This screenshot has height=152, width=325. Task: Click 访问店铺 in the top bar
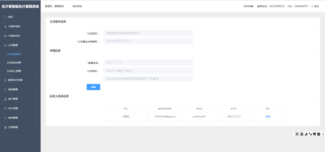(248, 7)
